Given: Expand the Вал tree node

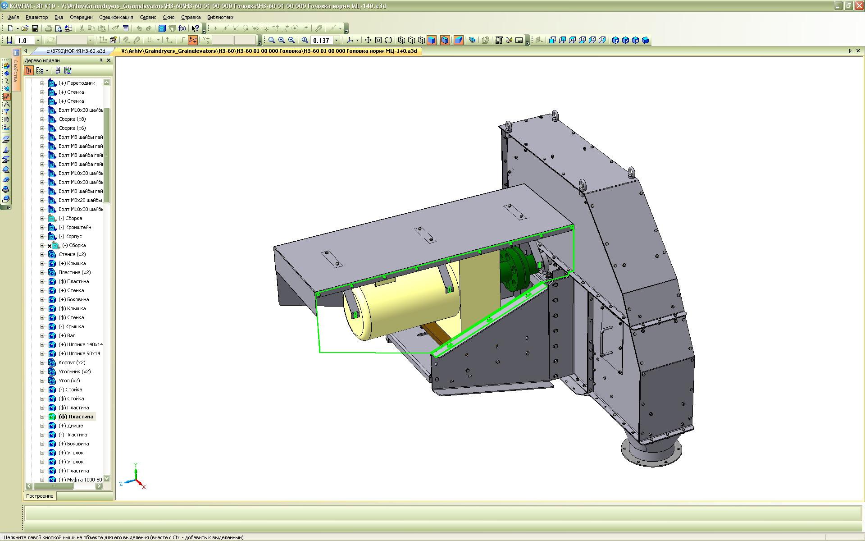Looking at the screenshot, I should tap(42, 335).
